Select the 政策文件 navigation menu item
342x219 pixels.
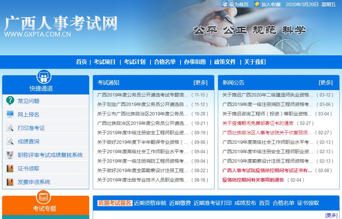pyautogui.click(x=225, y=62)
